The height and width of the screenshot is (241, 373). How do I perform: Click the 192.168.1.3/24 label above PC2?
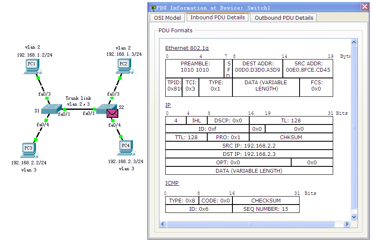pyautogui.click(x=124, y=54)
